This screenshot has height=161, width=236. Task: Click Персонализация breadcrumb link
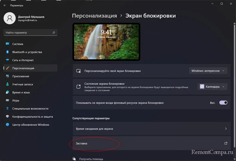click(x=94, y=16)
